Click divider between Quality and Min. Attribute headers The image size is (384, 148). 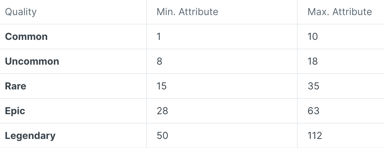147,12
